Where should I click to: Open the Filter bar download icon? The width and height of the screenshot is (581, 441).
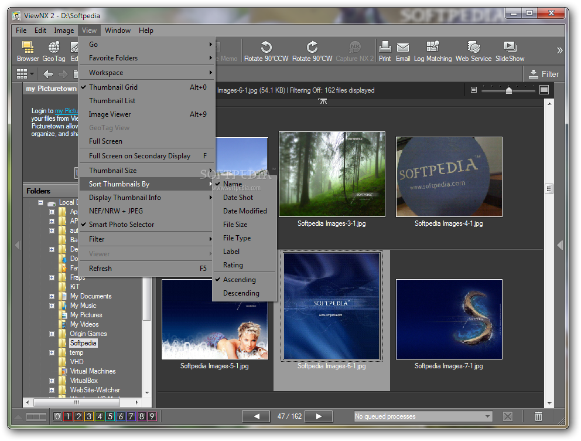click(533, 74)
